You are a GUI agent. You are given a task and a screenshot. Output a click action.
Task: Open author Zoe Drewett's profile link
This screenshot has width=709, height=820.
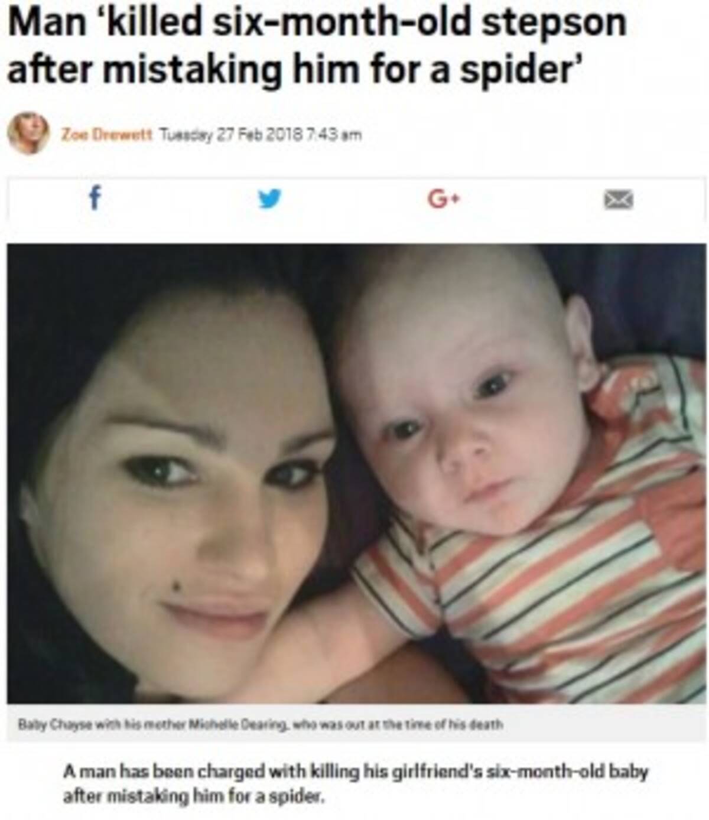point(106,135)
